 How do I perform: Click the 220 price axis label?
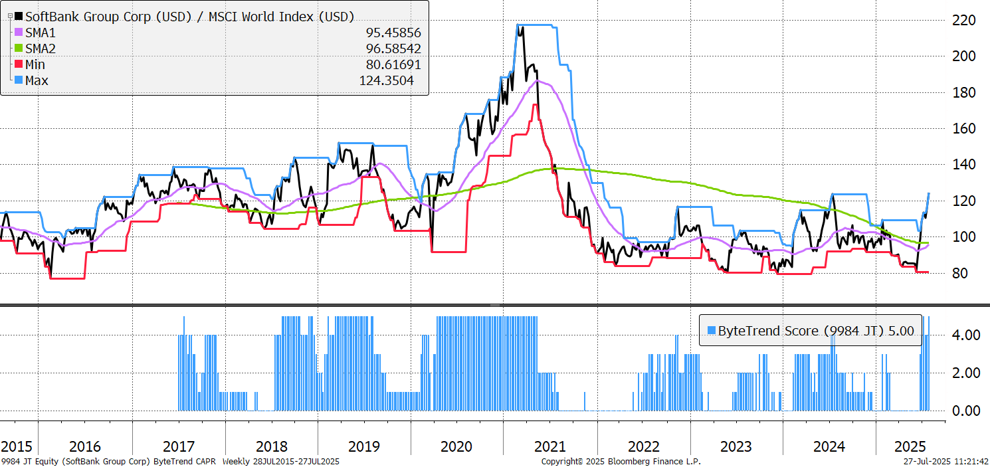[x=964, y=21]
